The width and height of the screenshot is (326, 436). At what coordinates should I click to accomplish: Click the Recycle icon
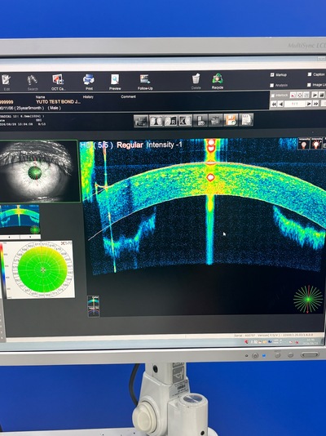[x=218, y=82]
